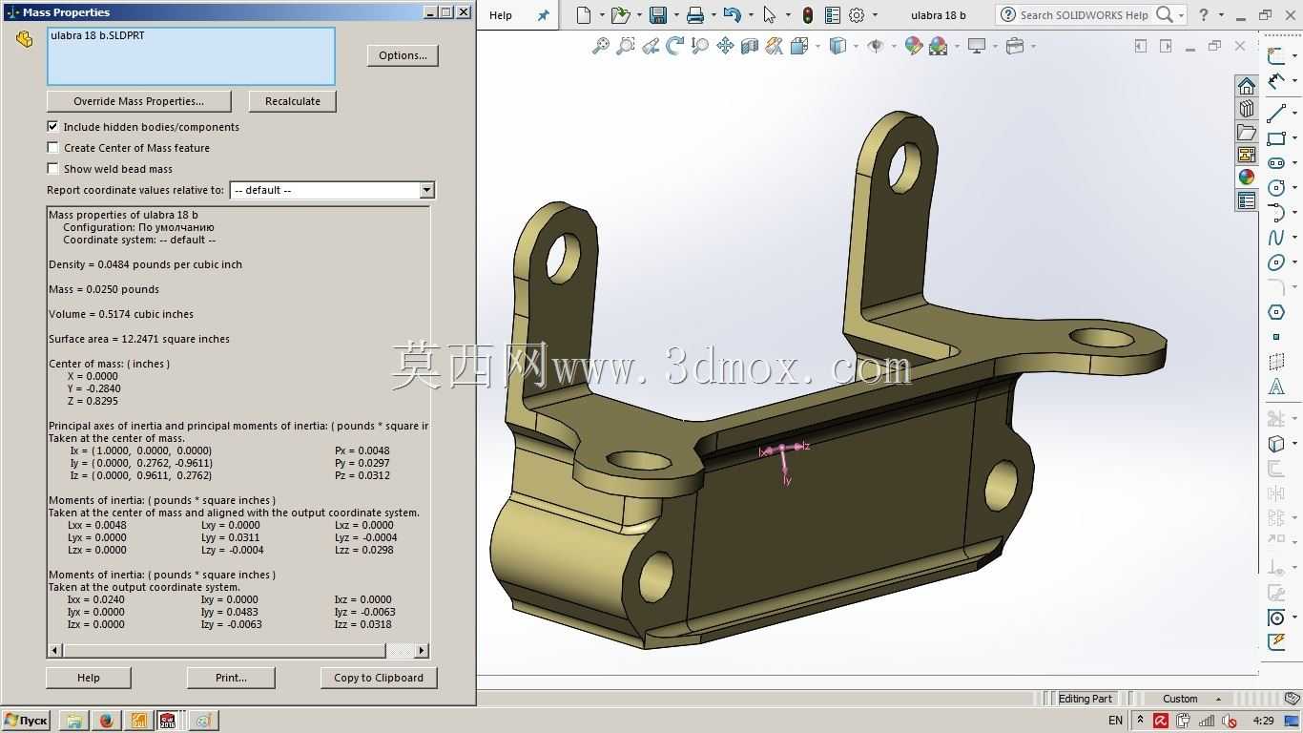Select the sketch Text tool
The width and height of the screenshot is (1303, 733).
1276,387
